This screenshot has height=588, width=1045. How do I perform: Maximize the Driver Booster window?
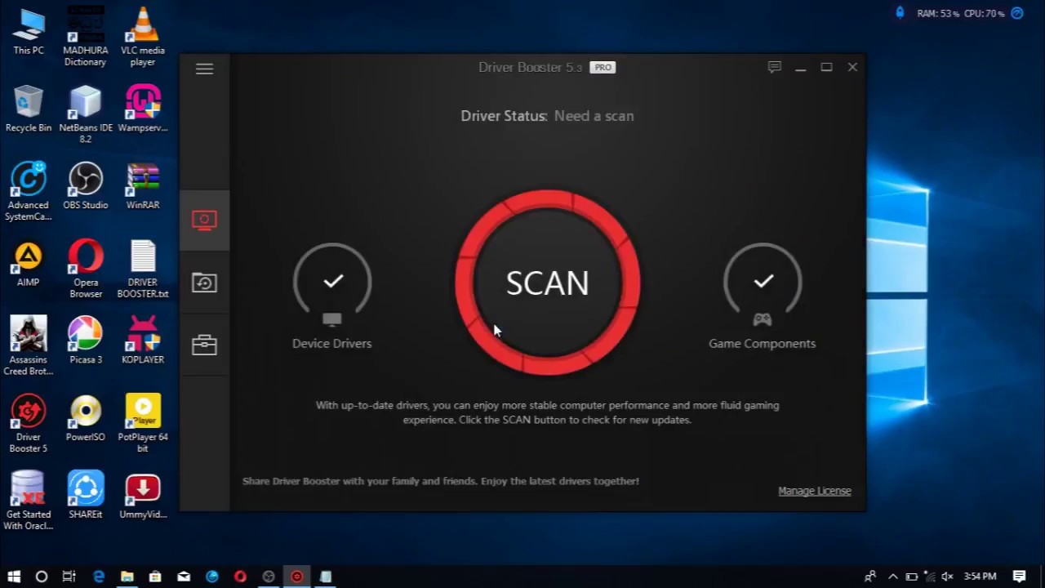coord(826,68)
